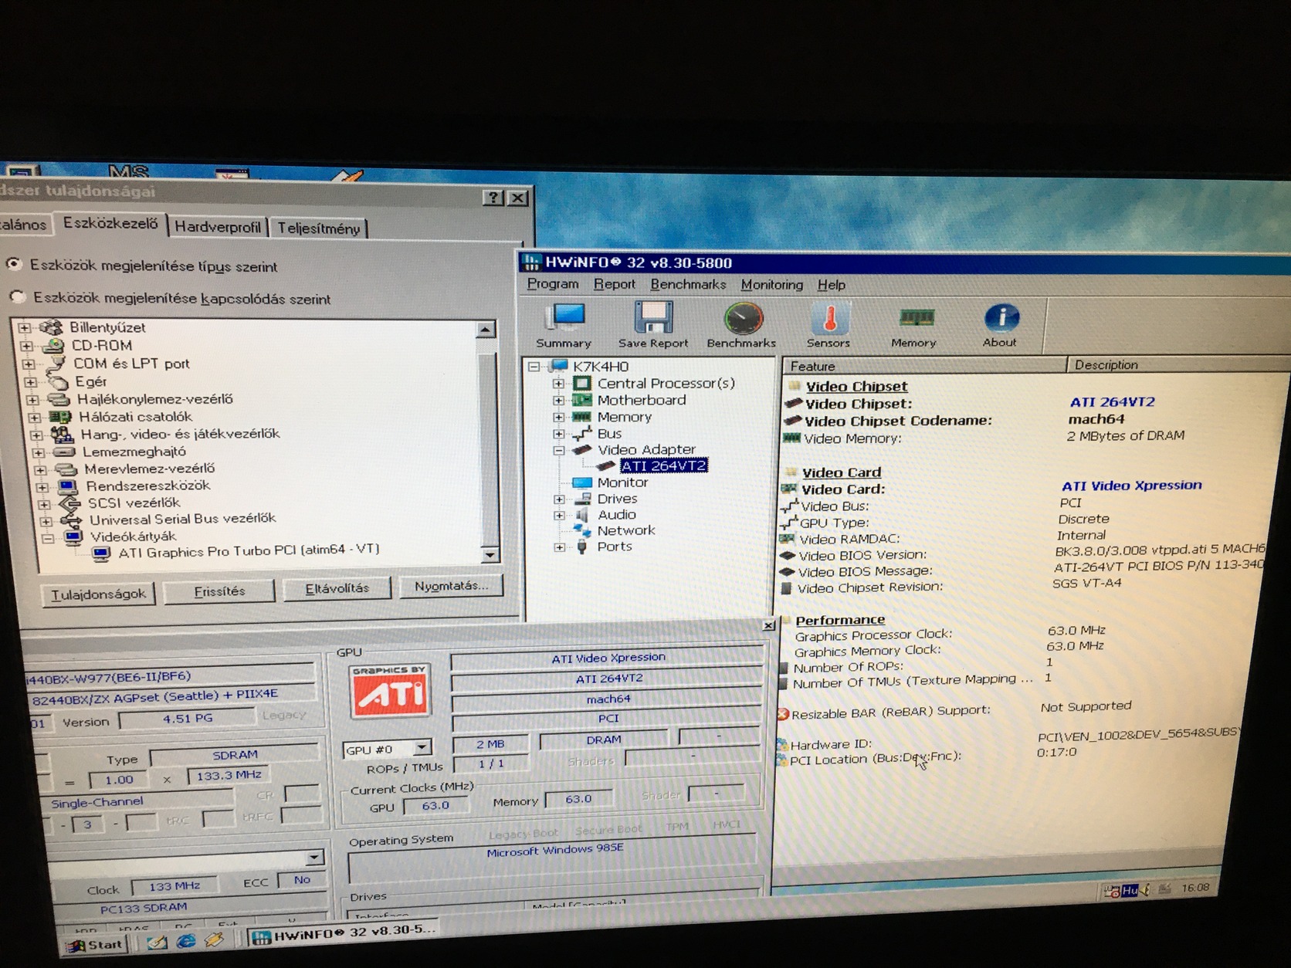Open the GPU #0 selector dropdown
This screenshot has height=968, width=1291.
[422, 748]
